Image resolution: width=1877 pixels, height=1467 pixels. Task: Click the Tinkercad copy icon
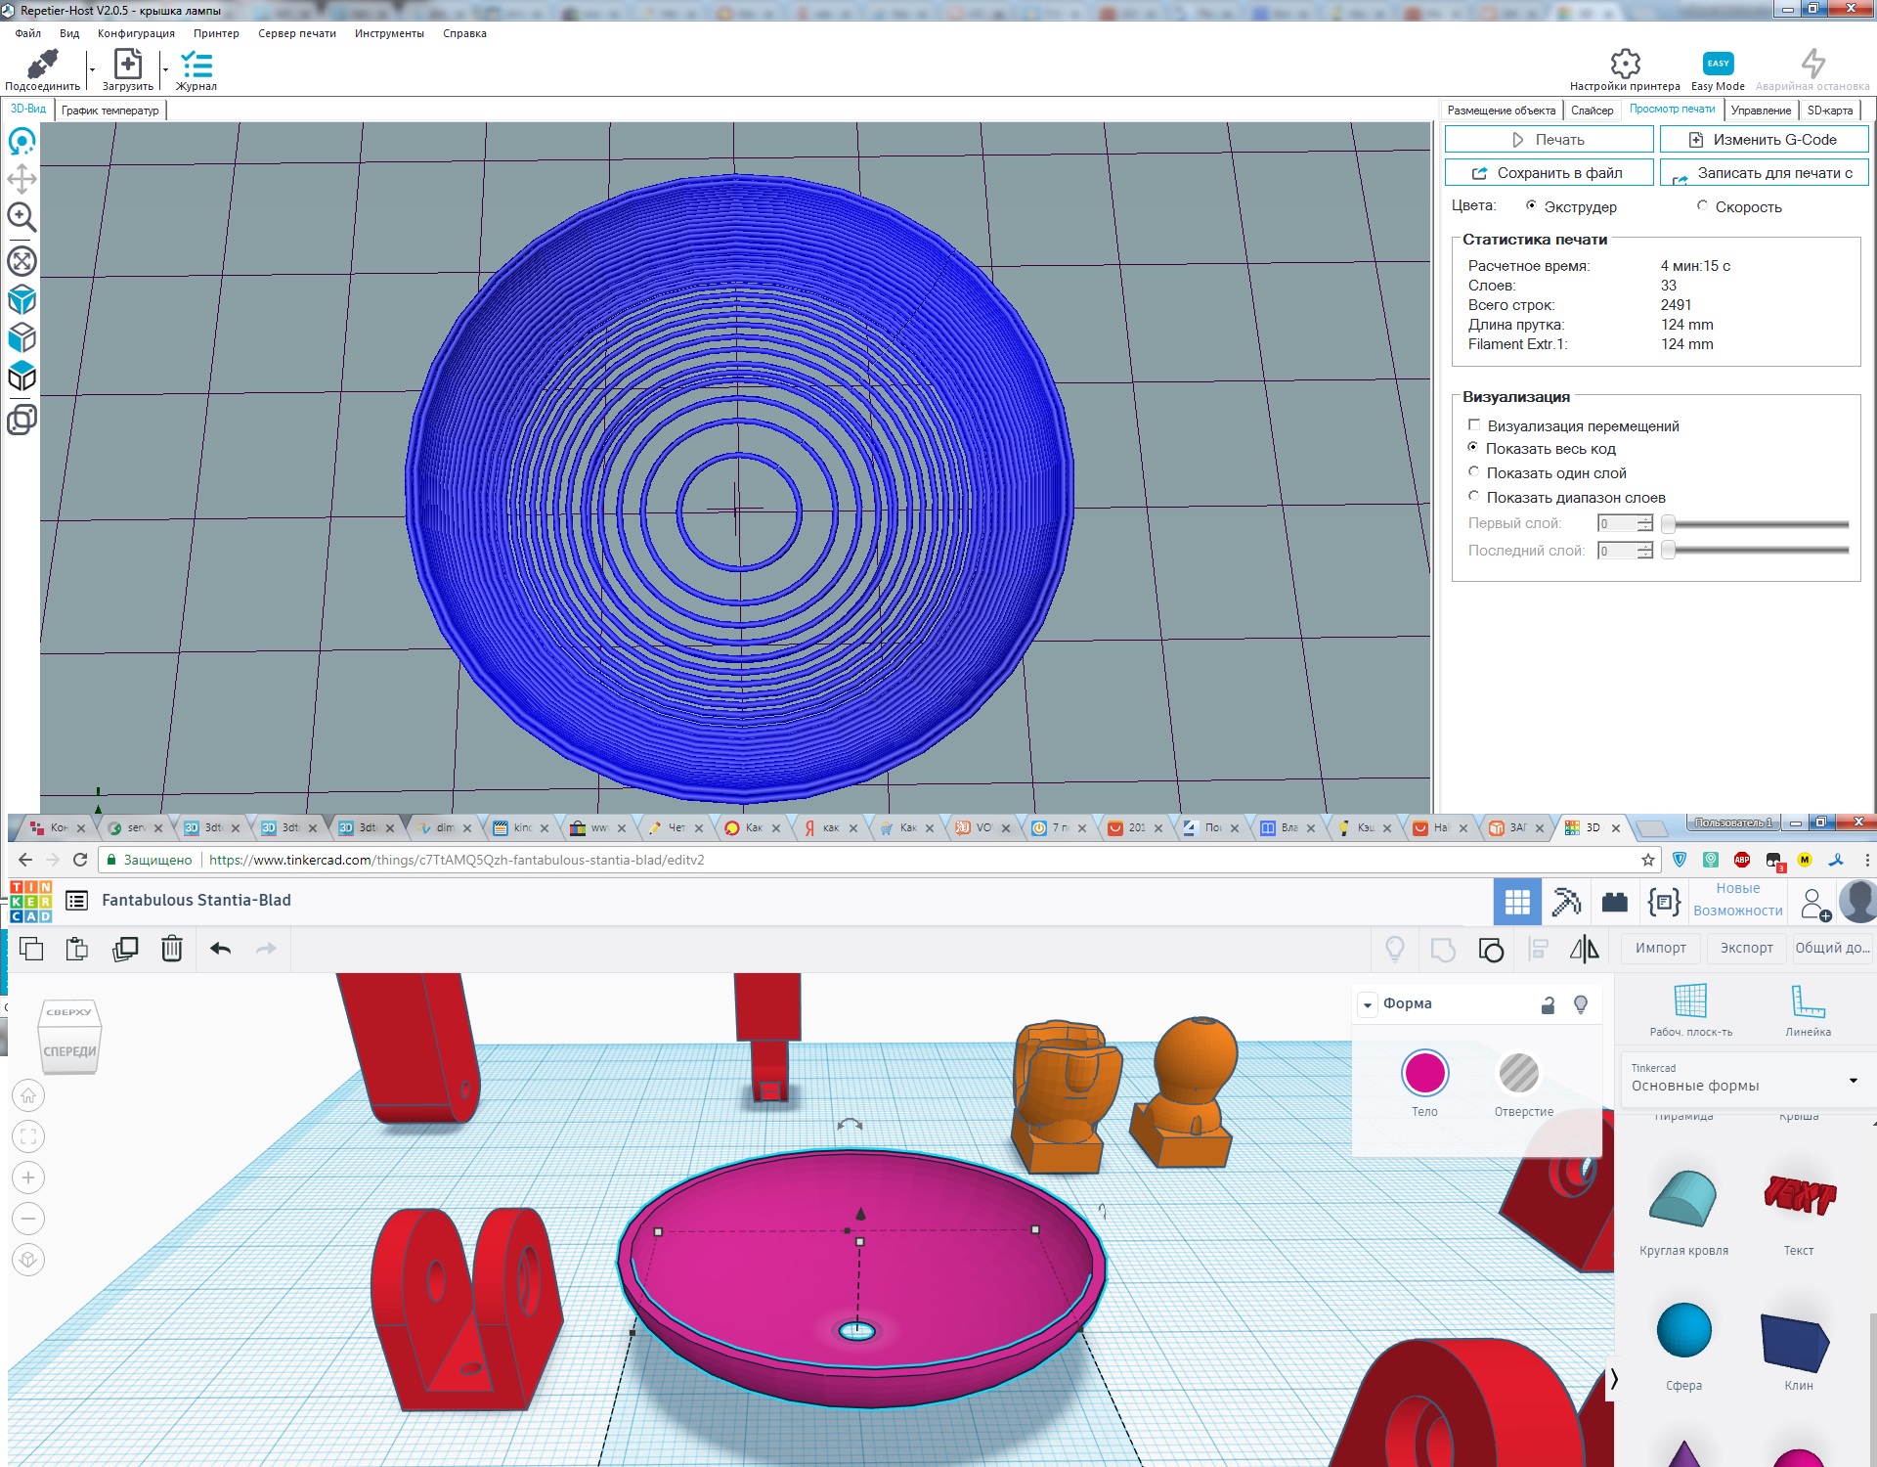coord(31,949)
